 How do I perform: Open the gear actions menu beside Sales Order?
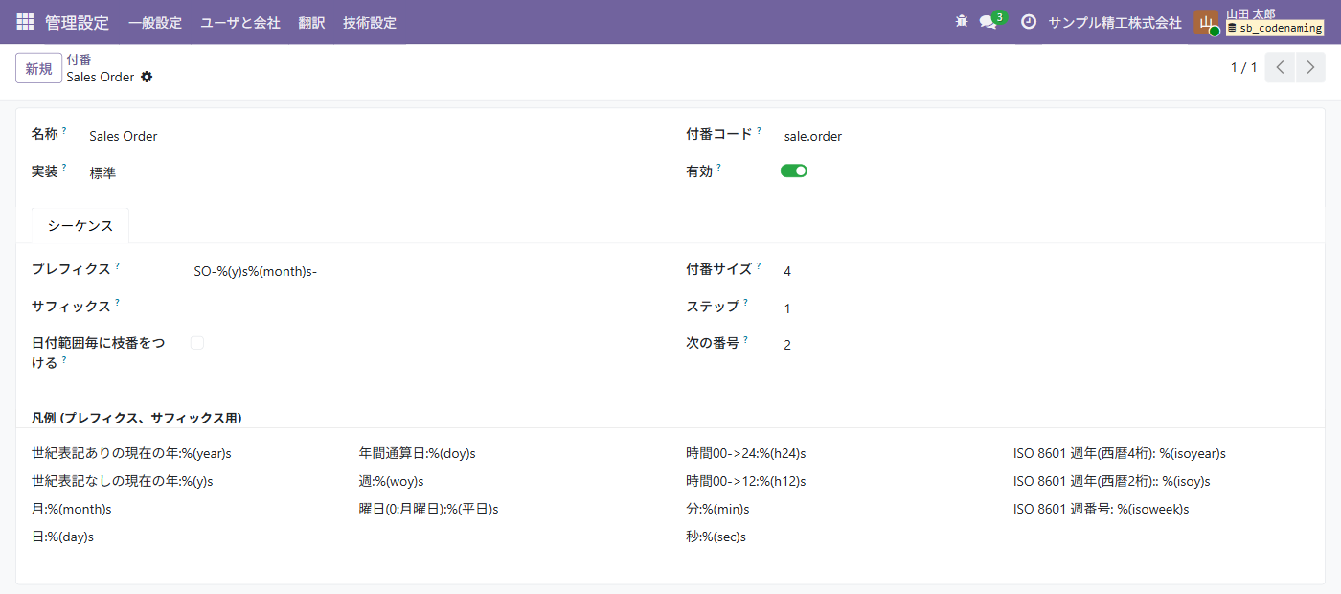click(147, 77)
